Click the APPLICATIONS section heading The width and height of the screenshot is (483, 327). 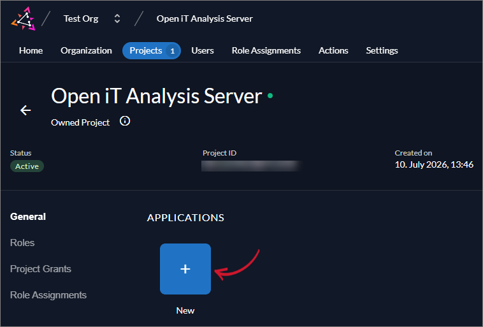coord(185,218)
